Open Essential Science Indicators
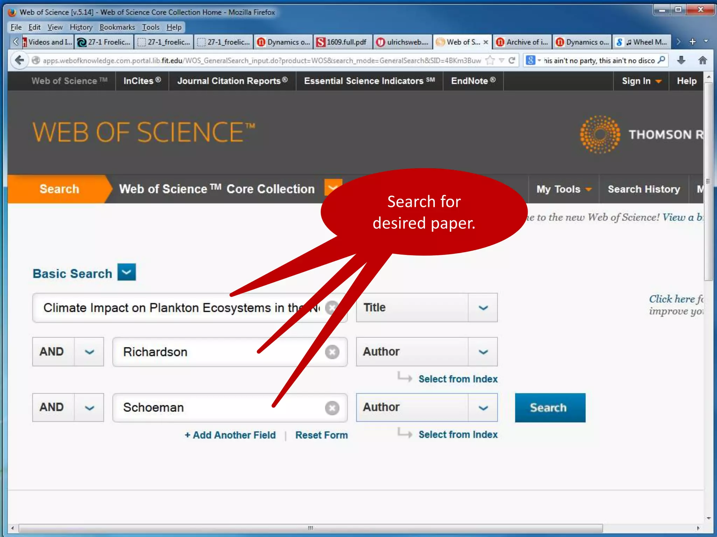This screenshot has height=537, width=717. (x=369, y=81)
